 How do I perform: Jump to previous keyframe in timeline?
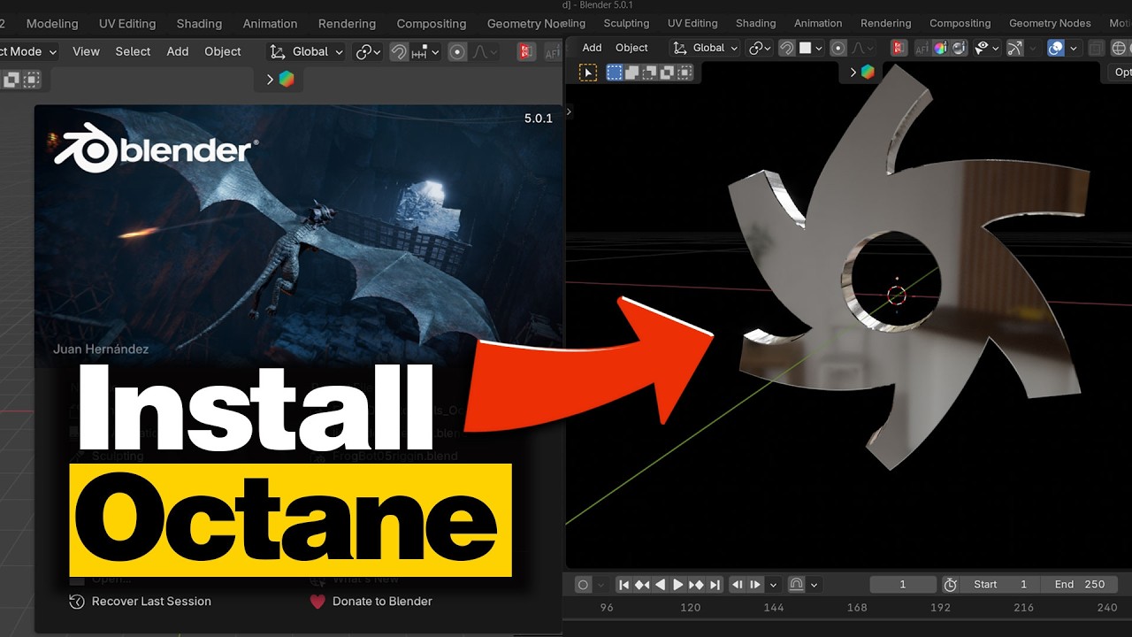click(x=642, y=585)
